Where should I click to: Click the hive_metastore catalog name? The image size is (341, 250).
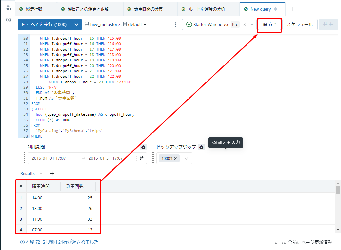[105, 24]
